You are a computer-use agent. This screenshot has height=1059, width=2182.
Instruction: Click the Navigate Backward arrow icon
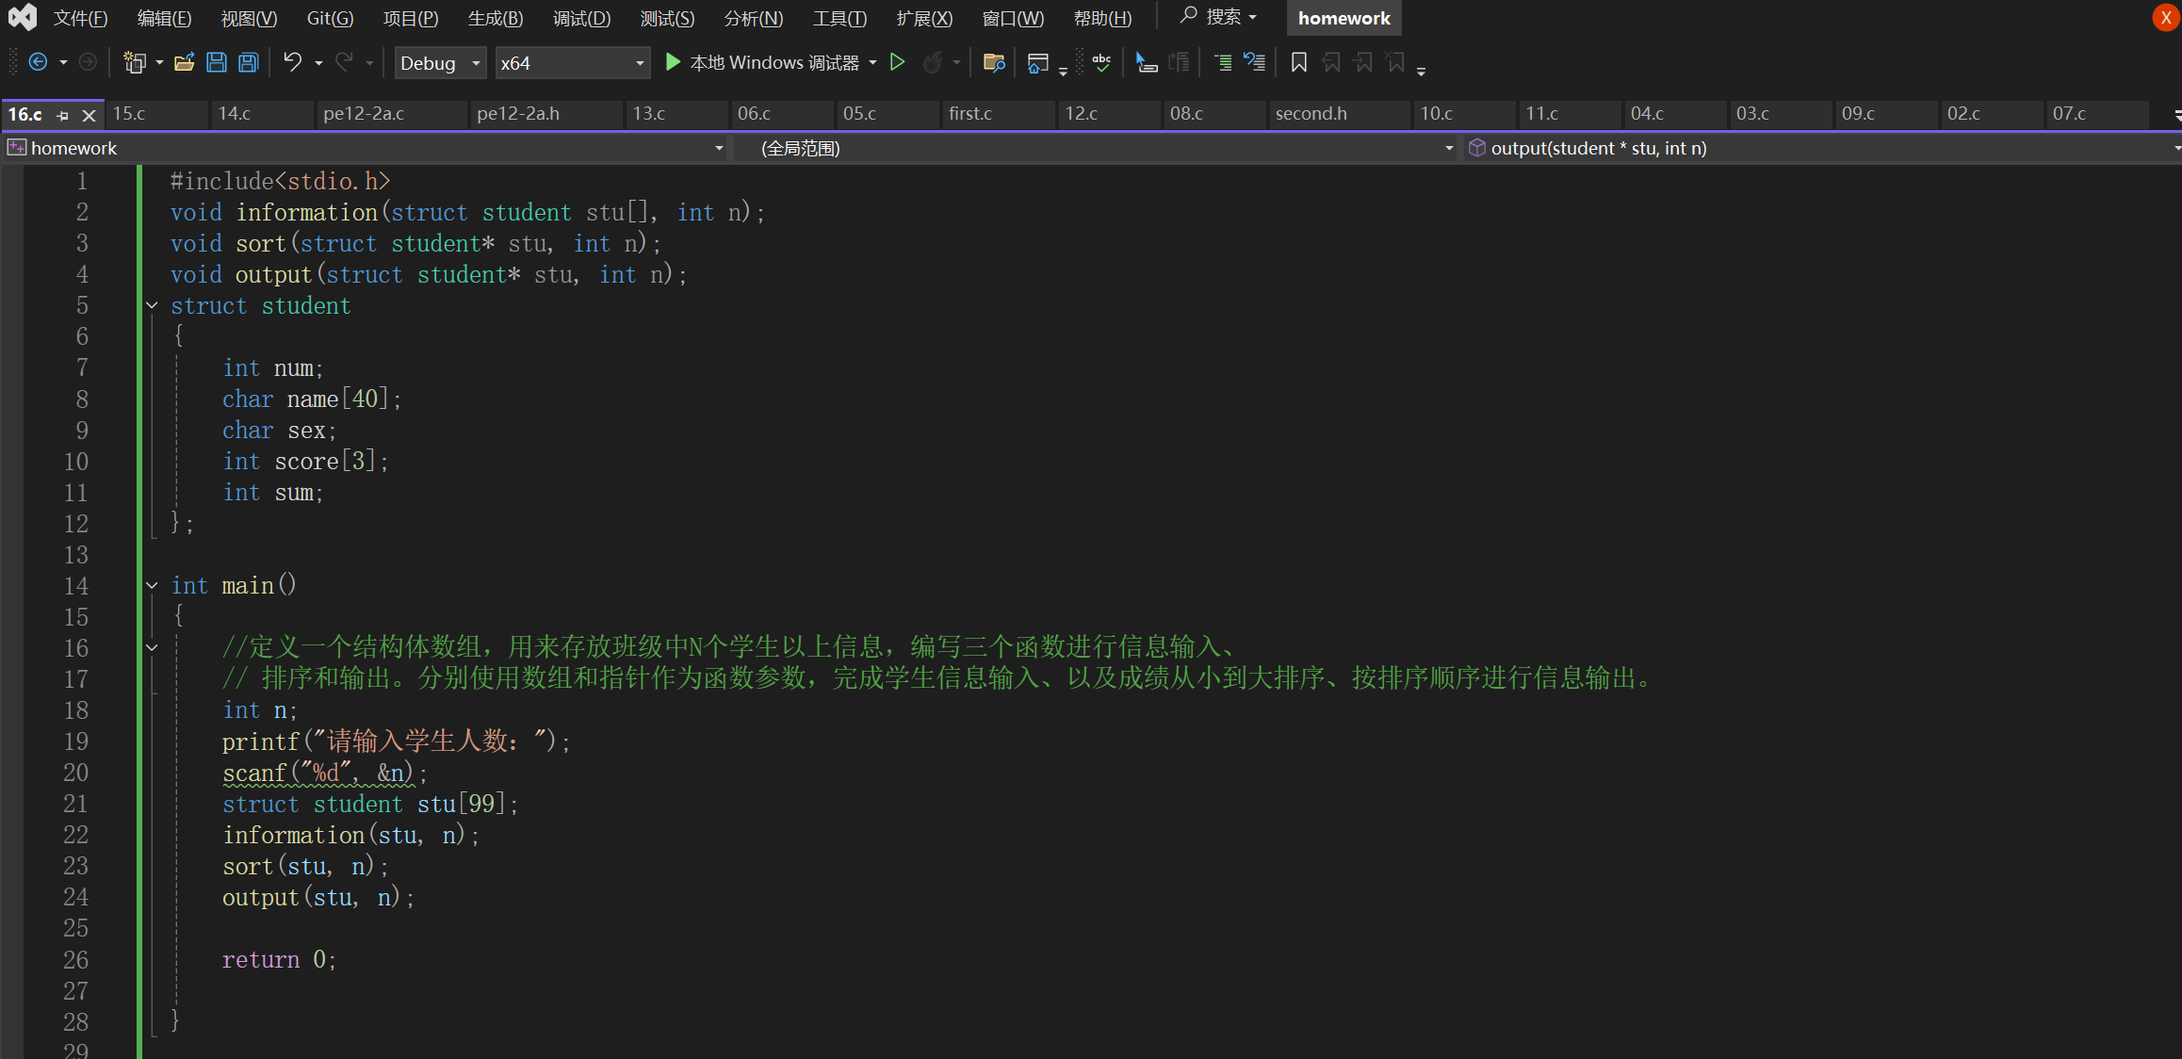[x=39, y=63]
